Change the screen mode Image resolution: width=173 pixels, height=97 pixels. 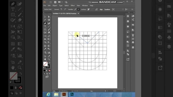tap(47, 77)
